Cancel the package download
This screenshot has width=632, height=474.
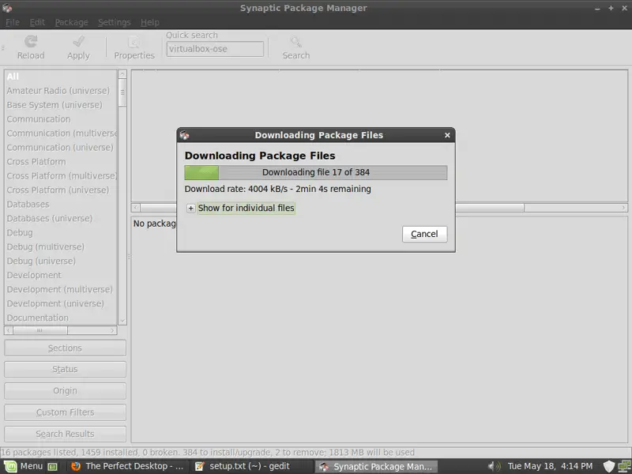pos(424,234)
